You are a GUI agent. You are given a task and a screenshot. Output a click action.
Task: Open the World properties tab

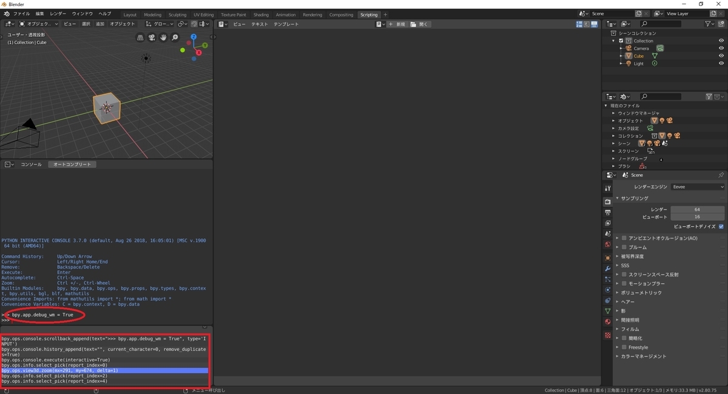tap(607, 245)
